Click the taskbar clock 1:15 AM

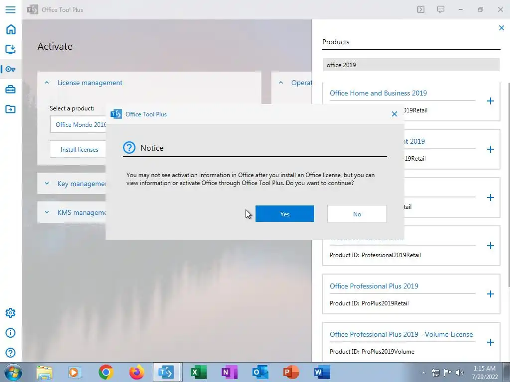click(x=484, y=369)
